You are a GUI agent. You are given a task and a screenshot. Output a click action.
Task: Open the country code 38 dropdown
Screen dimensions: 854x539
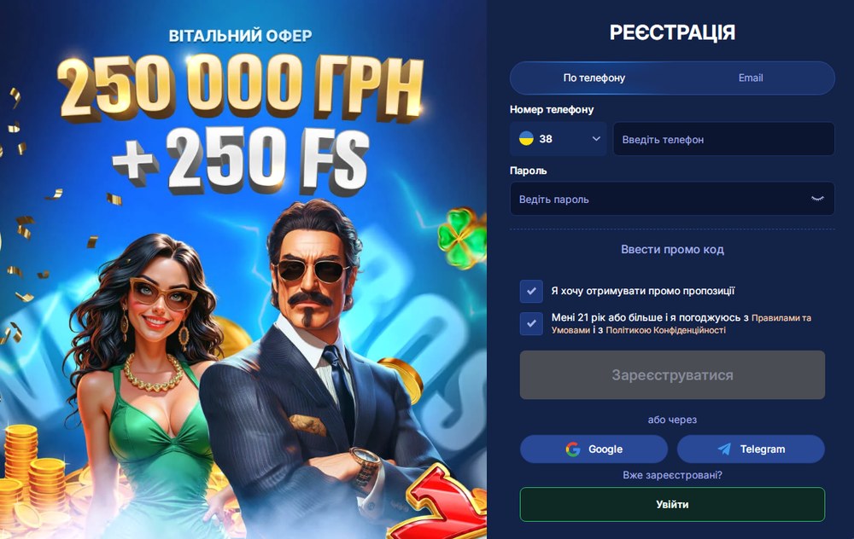(x=559, y=139)
